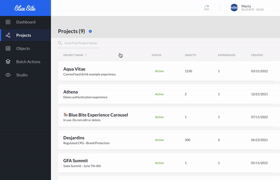Click the Dashboard grid icon

pyautogui.click(x=8, y=22)
